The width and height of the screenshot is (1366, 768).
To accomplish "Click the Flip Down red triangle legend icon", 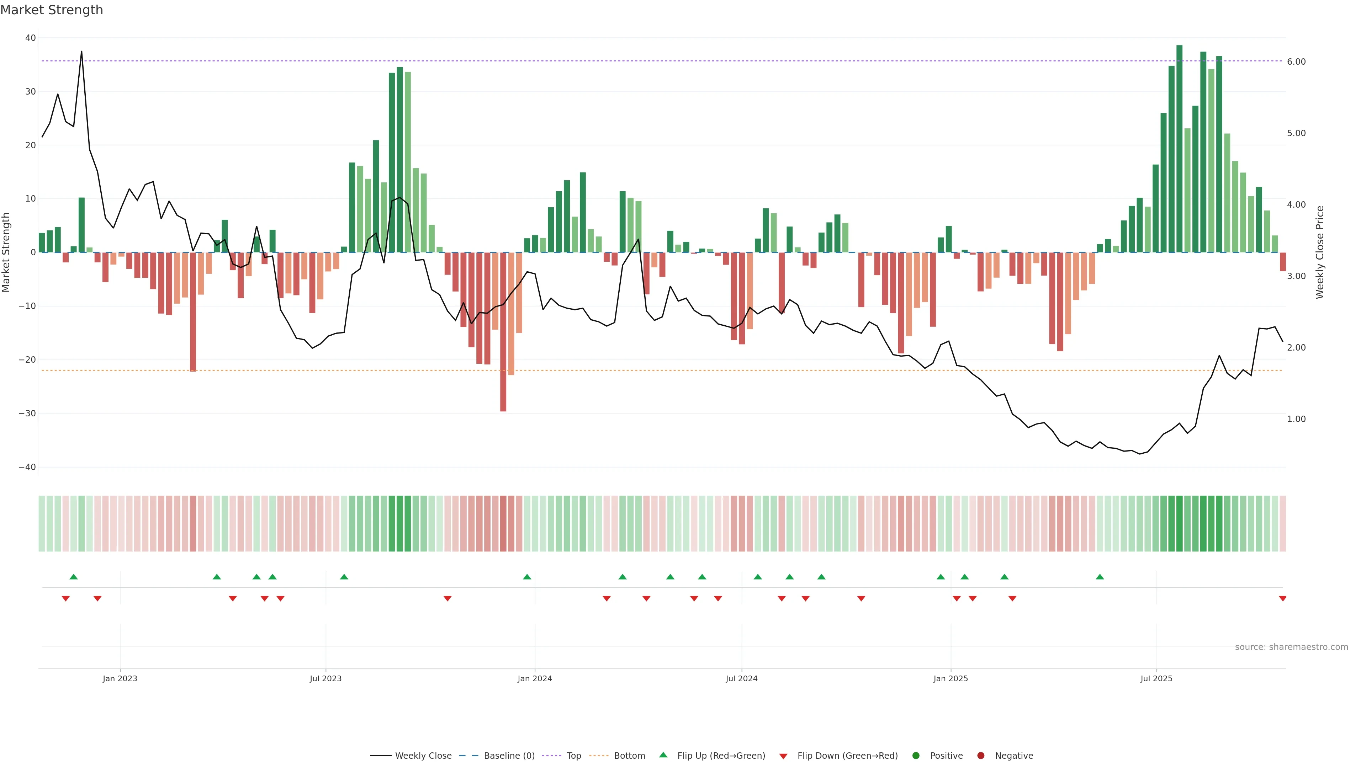I will tap(783, 756).
